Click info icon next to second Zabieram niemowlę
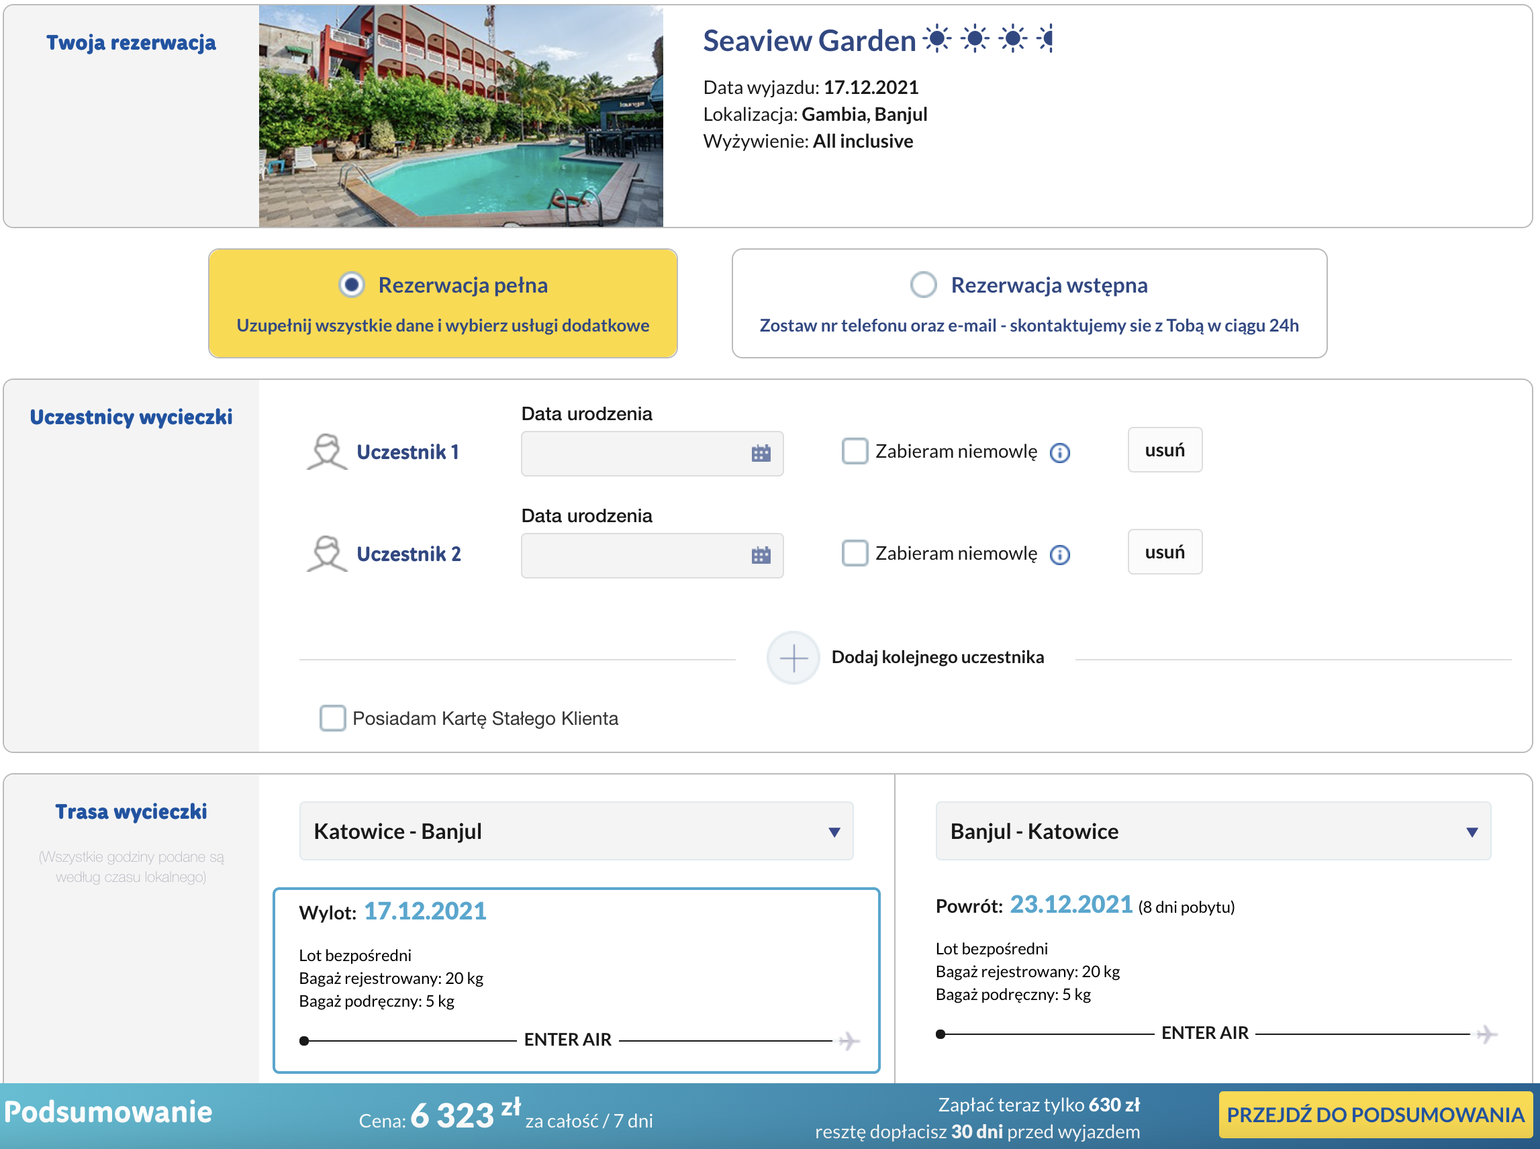1540x1149 pixels. (1059, 554)
